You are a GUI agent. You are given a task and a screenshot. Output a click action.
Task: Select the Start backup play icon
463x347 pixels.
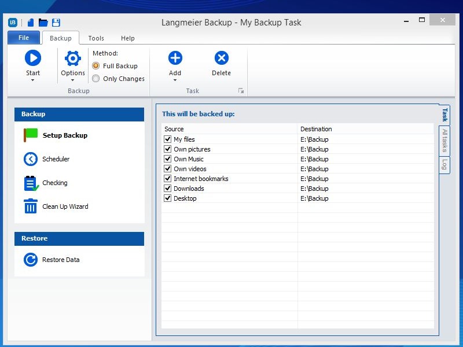(x=33, y=57)
